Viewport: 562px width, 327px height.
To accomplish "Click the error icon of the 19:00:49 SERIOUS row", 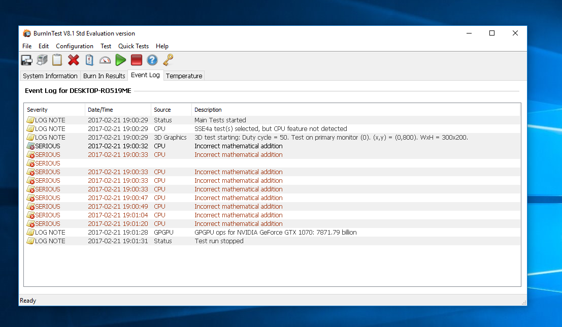I will click(30, 207).
